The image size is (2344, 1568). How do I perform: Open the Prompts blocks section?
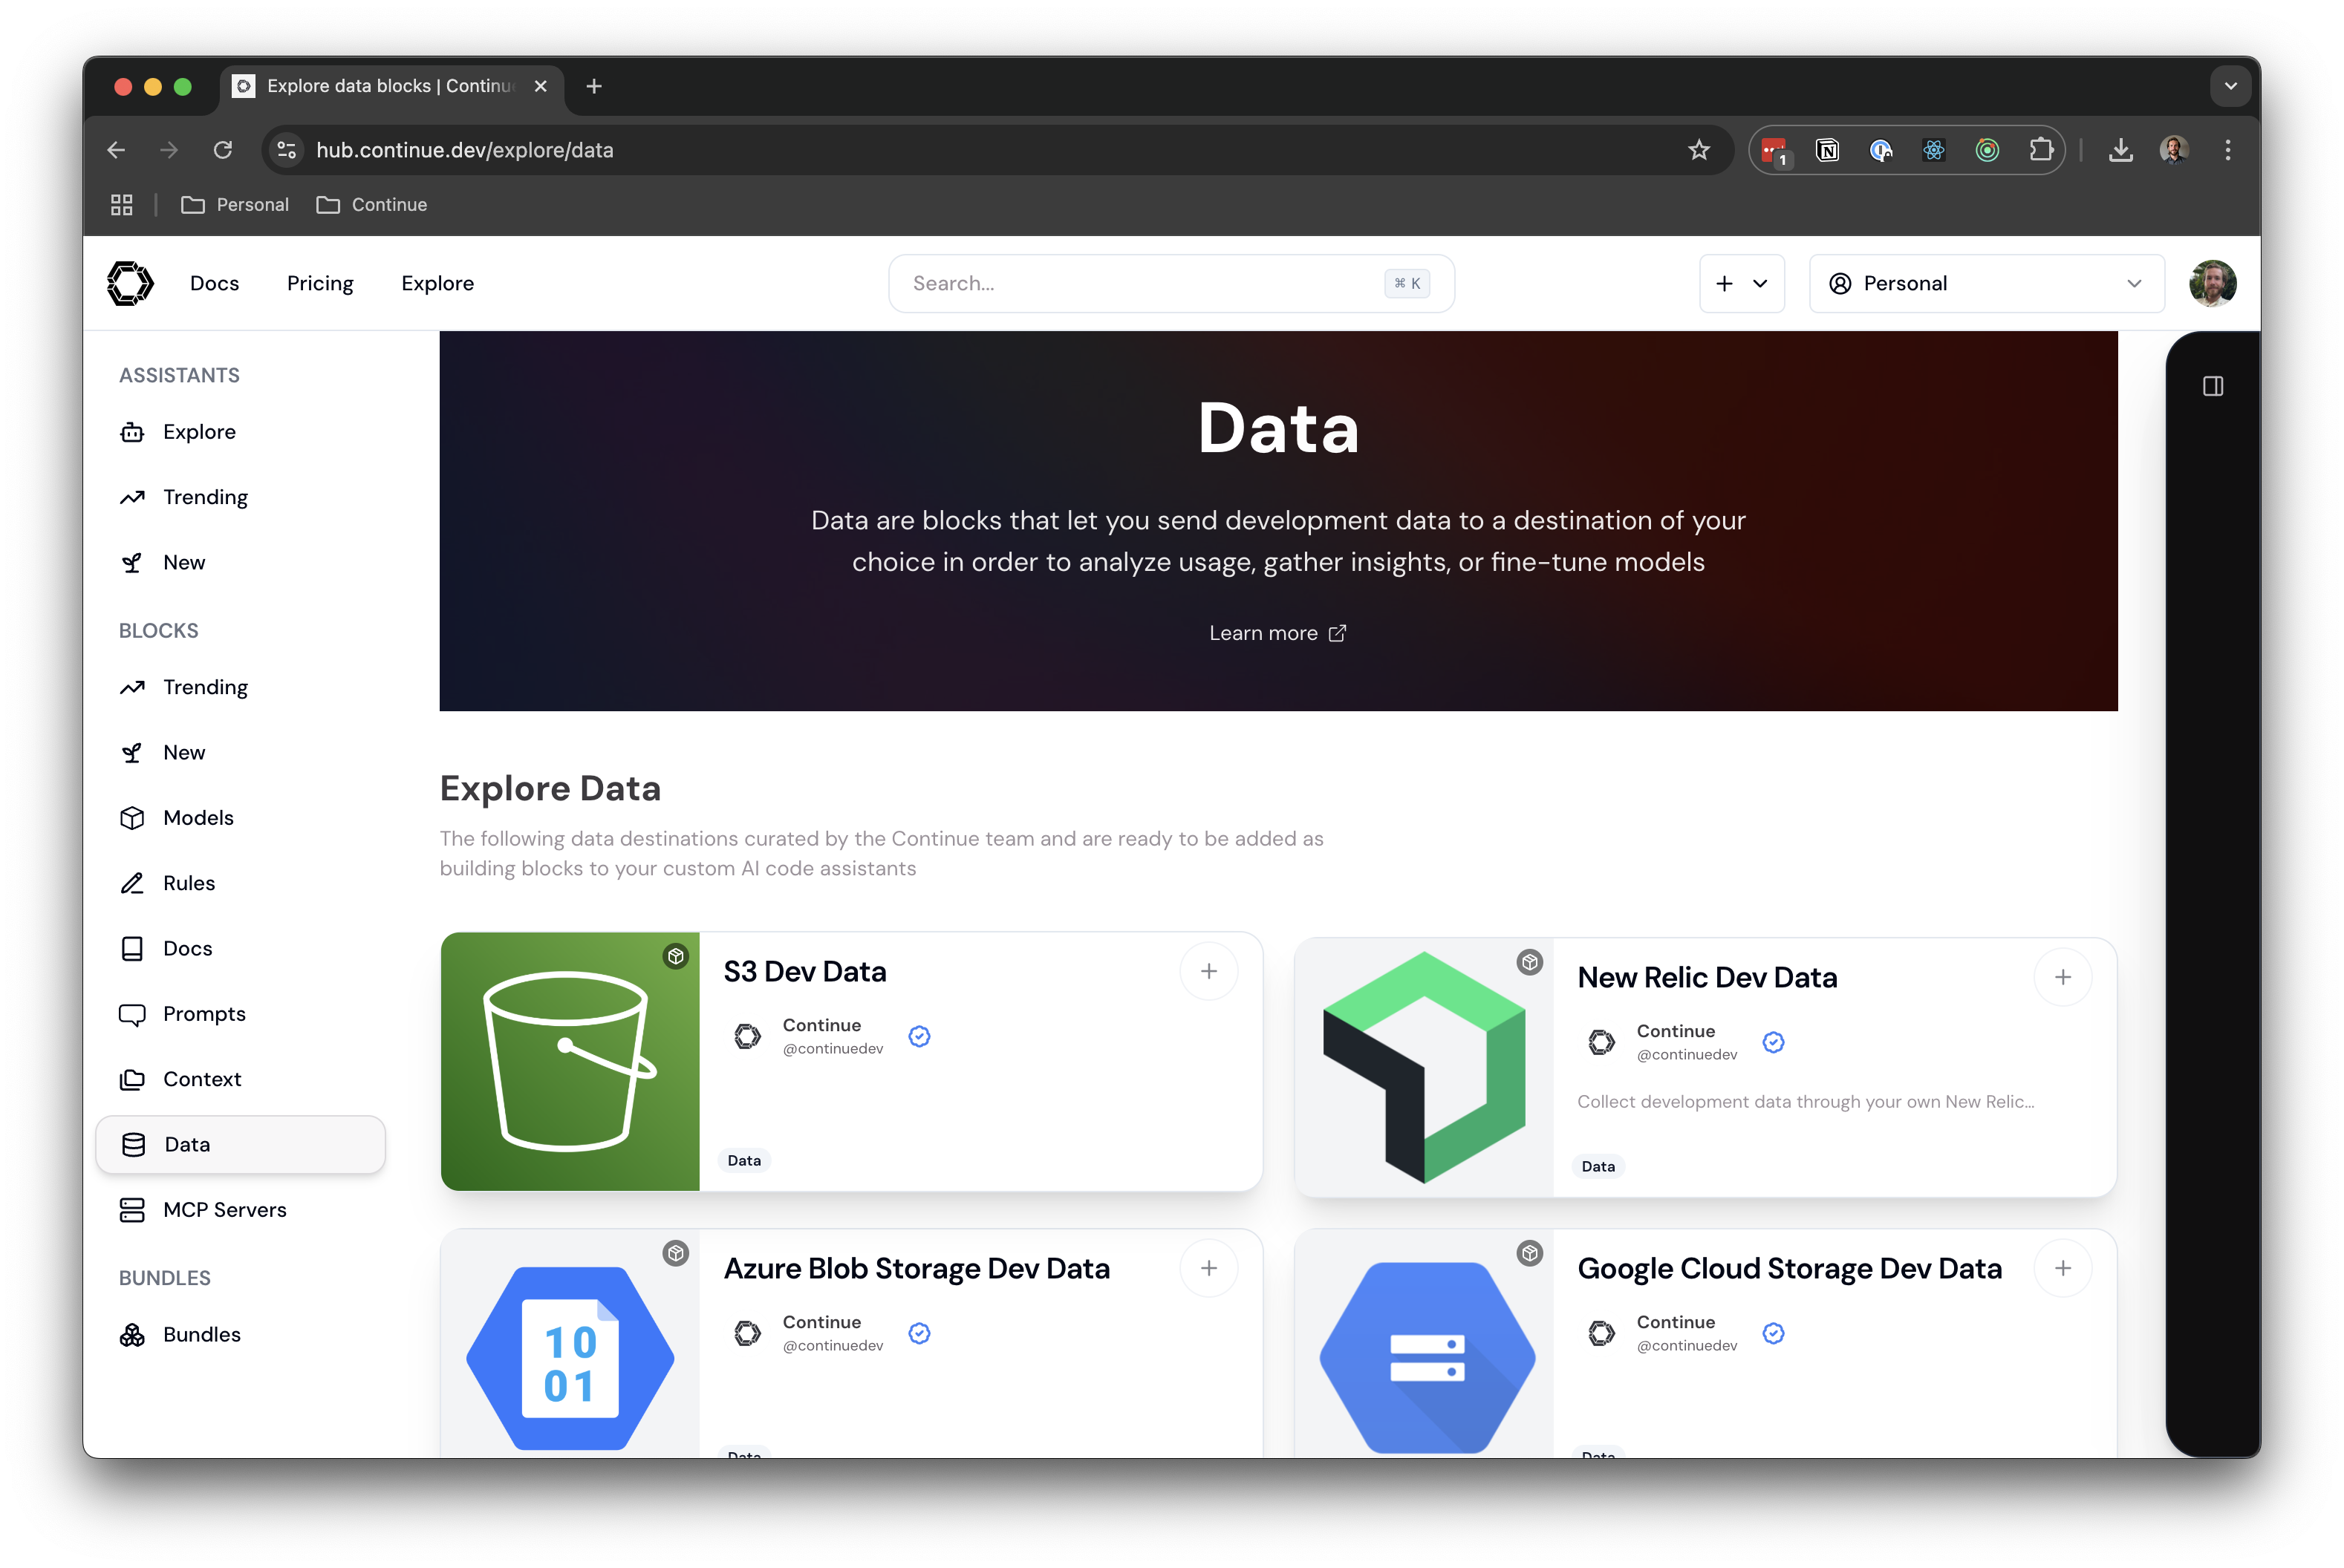(204, 1013)
